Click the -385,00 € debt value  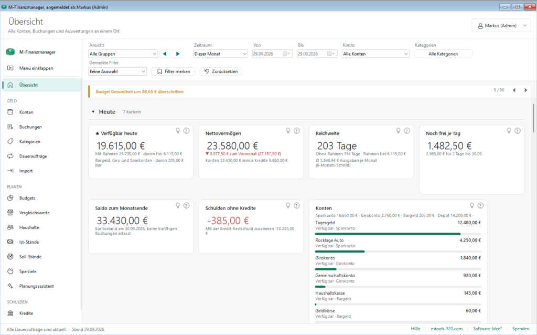pyautogui.click(x=228, y=221)
